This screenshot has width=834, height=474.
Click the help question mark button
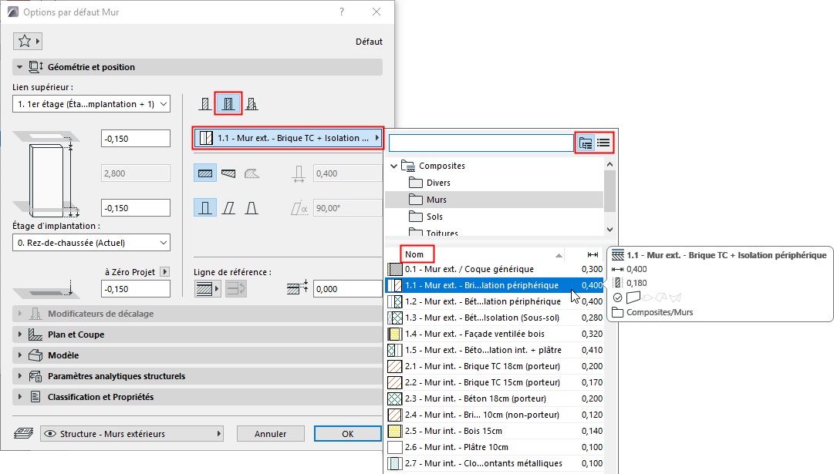[342, 12]
